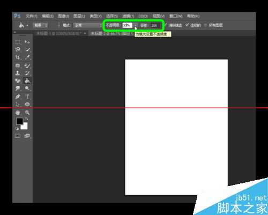Open the white background color swatch
This screenshot has width=268, height=215.
[25, 127]
